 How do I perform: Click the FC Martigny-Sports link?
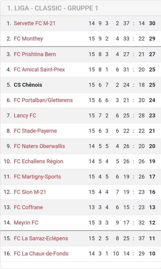(x=37, y=177)
